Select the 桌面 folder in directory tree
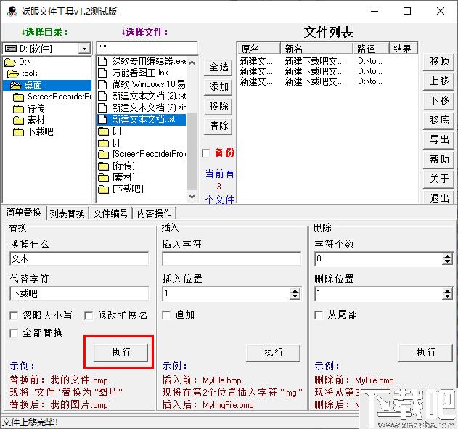Screen dimensions: 458x429 tap(46, 85)
